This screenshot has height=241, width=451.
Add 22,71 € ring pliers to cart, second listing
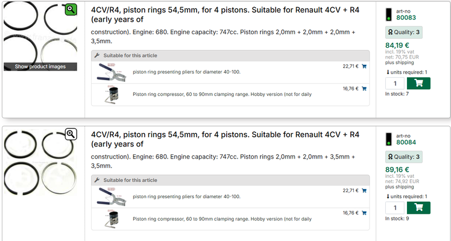[x=364, y=190]
